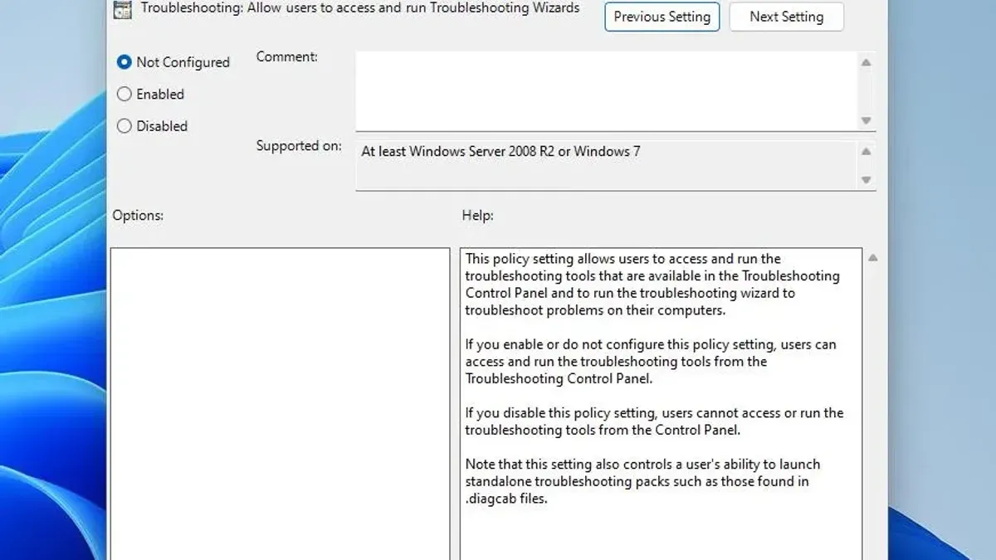Click the 'Options:' label
This screenshot has height=560, width=996.
[138, 216]
